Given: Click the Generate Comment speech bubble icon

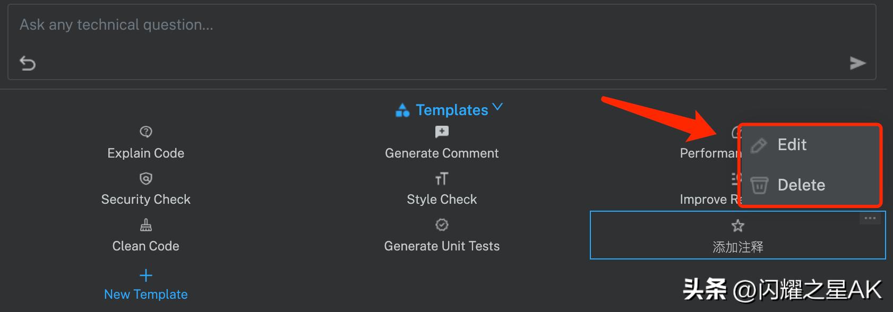Looking at the screenshot, I should pyautogui.click(x=442, y=132).
